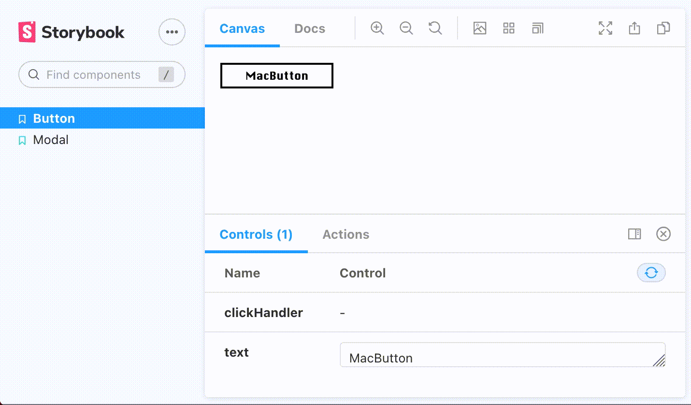
Task: Reset controls to initial values
Action: coord(651,273)
